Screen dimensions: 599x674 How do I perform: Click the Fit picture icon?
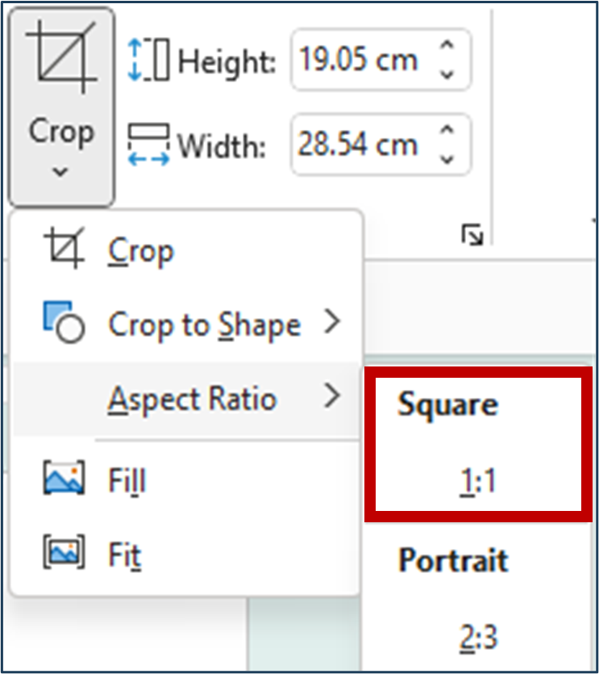pos(64,551)
